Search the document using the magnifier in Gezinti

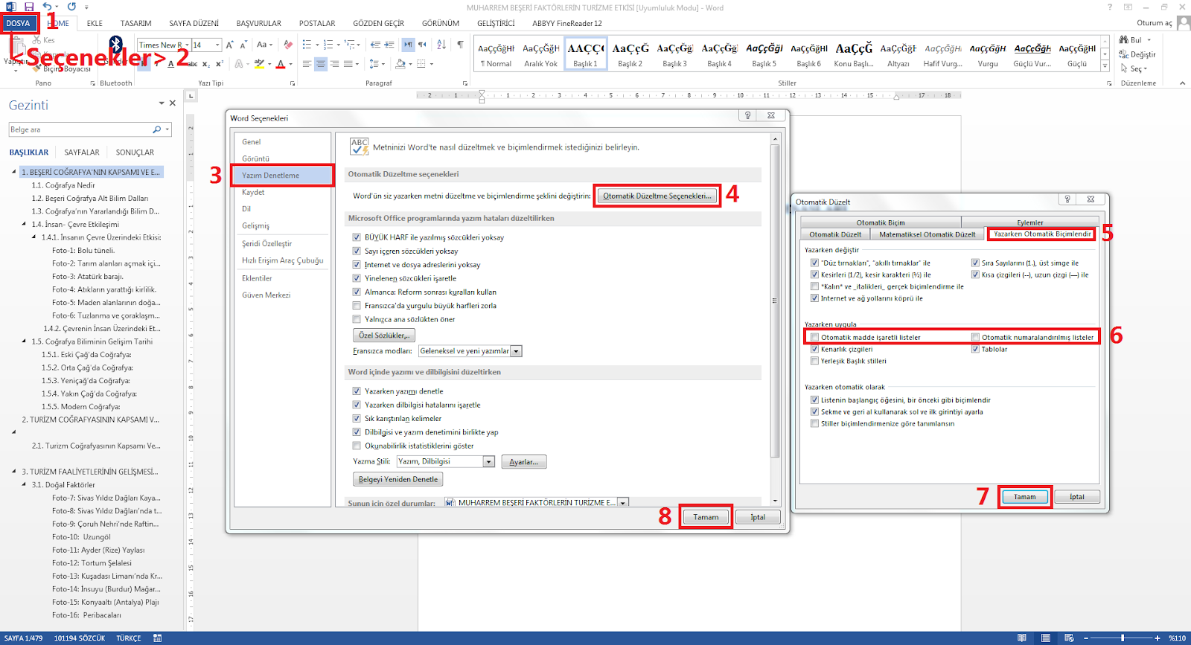pyautogui.click(x=156, y=129)
